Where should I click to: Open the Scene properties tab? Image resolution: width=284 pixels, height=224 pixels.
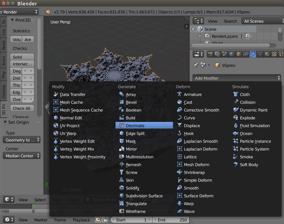point(224,54)
